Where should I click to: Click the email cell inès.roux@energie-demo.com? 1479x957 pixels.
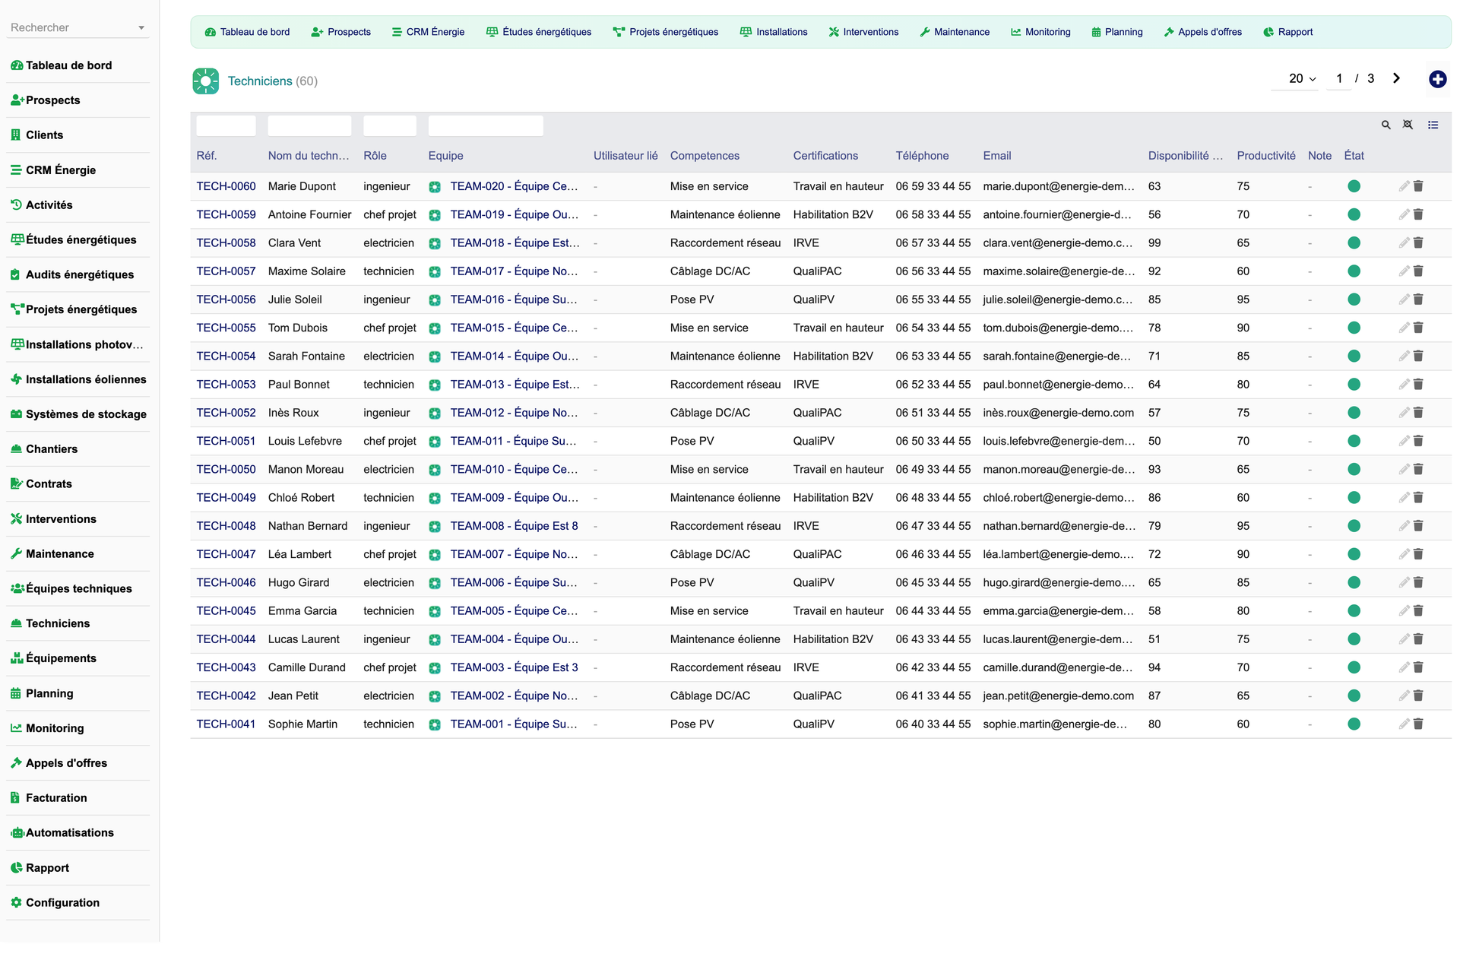click(1058, 413)
